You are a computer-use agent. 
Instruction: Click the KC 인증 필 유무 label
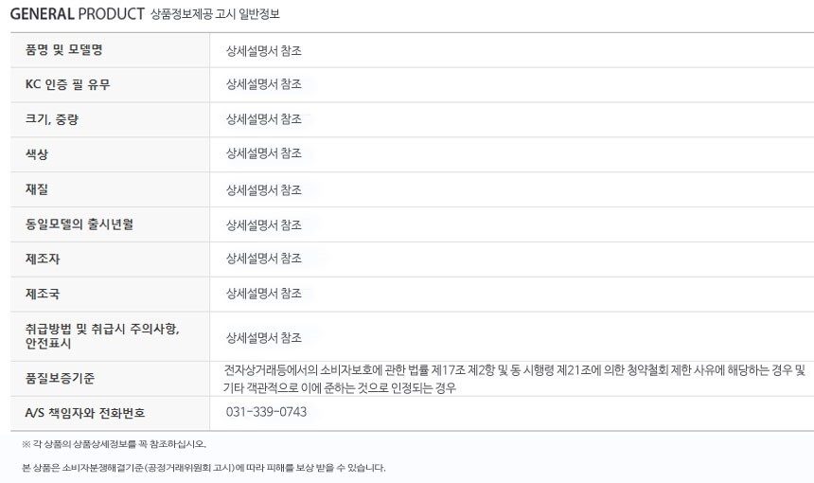[68, 84]
